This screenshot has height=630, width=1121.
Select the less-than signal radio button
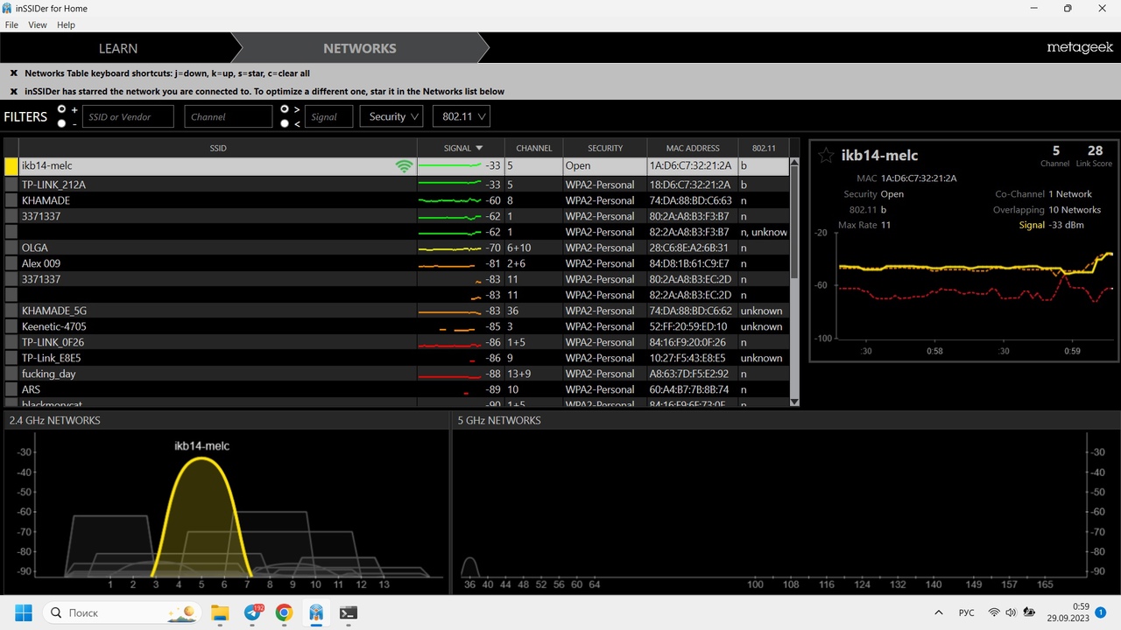tap(284, 123)
